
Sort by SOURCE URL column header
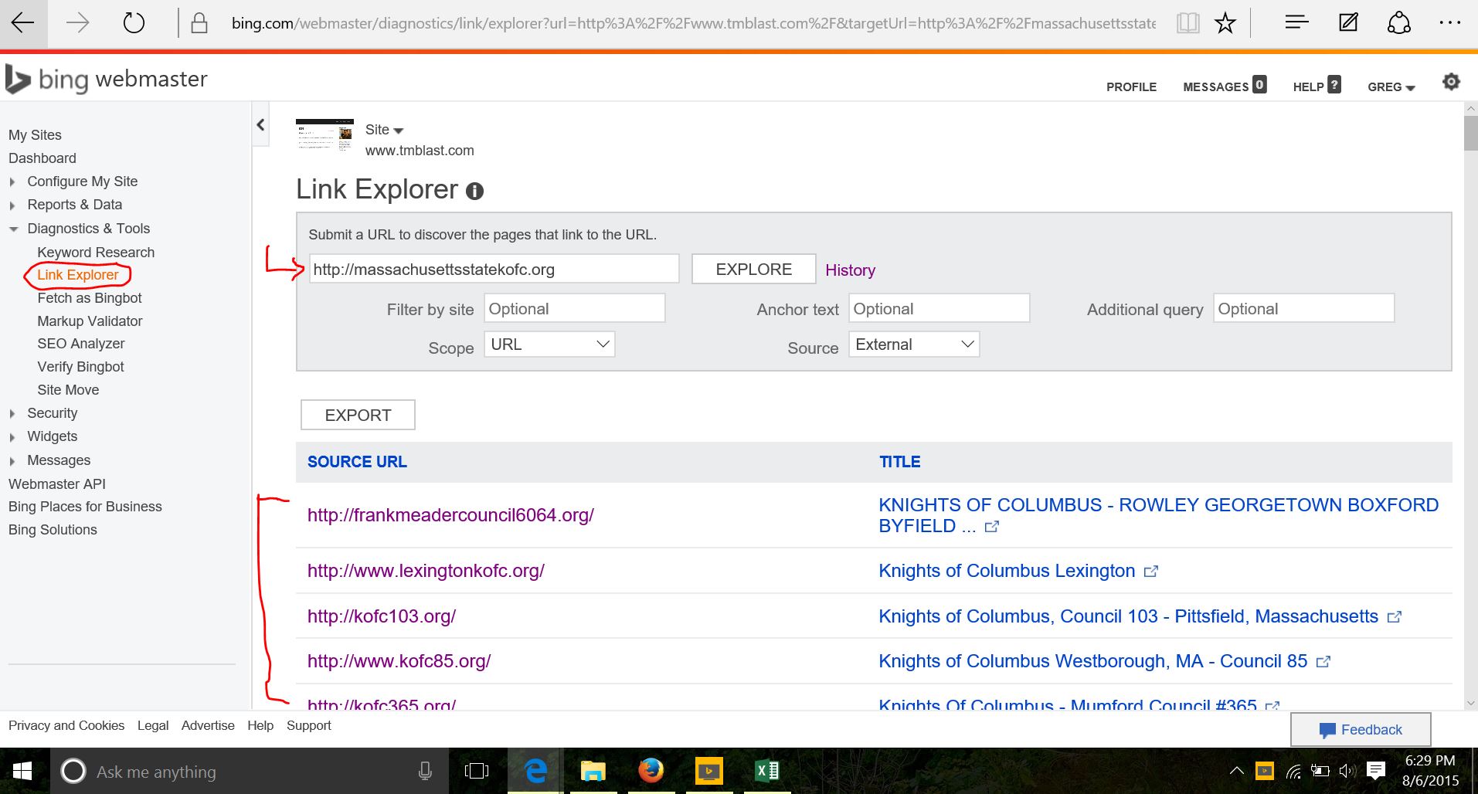tap(357, 462)
